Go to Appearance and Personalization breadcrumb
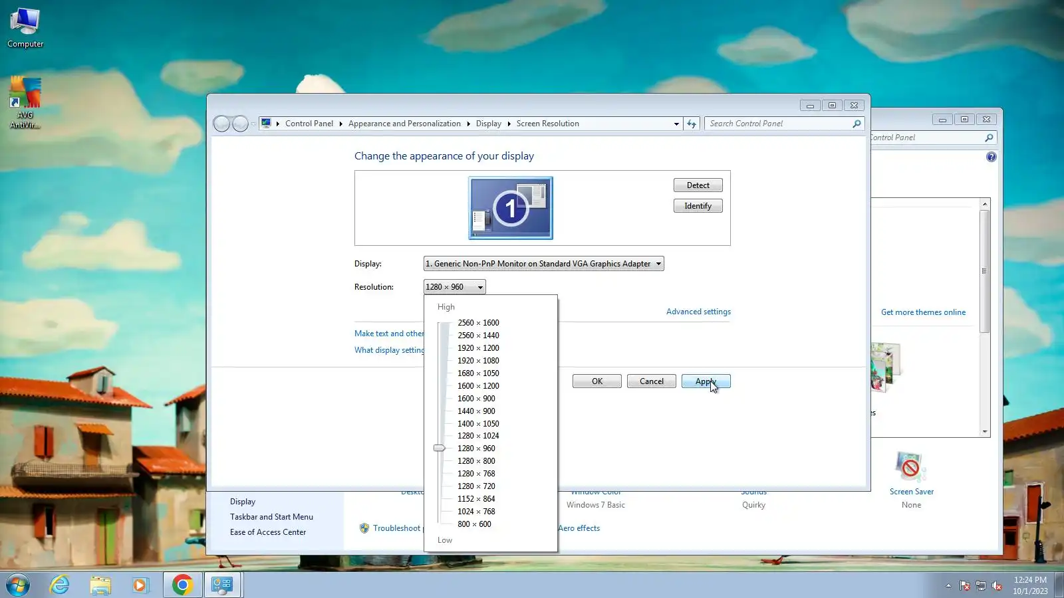Screen dimensions: 1064x598 (x=404, y=124)
